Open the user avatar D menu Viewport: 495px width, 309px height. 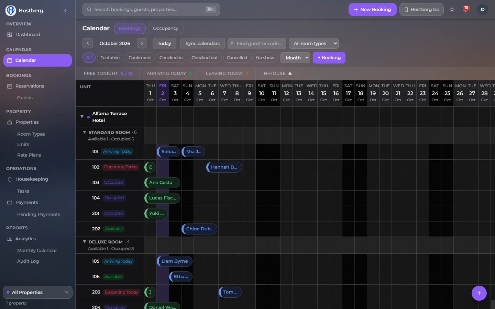[x=483, y=10]
